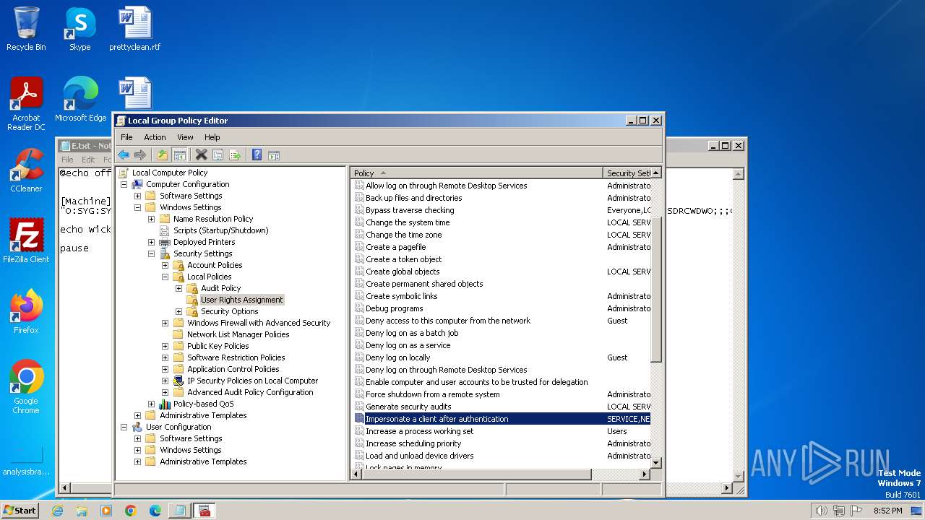925x520 pixels.
Task: Select Software Restriction Policies item
Action: tap(236, 357)
